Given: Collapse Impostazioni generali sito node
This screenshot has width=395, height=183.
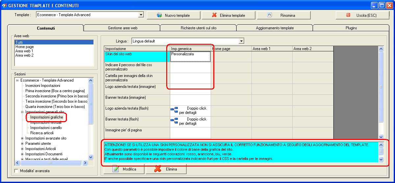Looking at the screenshot, I should 22,112.
